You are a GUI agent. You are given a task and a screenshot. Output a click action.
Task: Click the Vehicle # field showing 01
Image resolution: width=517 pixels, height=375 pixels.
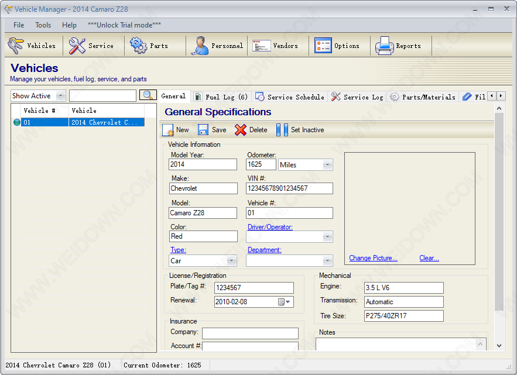pos(289,213)
